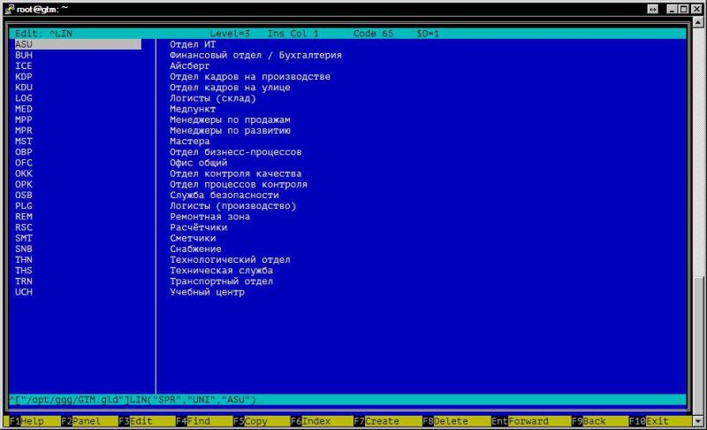Select the SNB code row
Viewport: 707px width, 430px height.
tap(24, 250)
